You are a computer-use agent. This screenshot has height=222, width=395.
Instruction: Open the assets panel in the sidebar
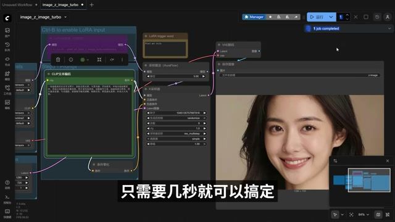7,30
